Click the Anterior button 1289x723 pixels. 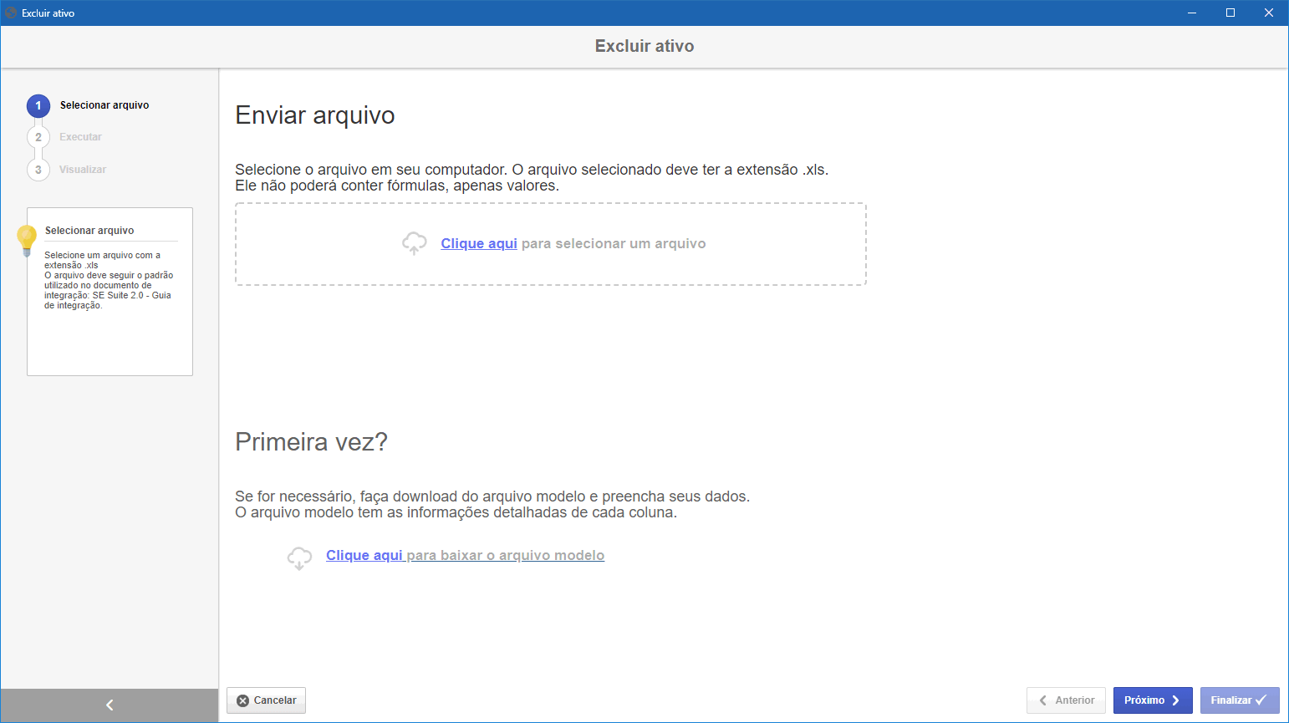pos(1067,700)
